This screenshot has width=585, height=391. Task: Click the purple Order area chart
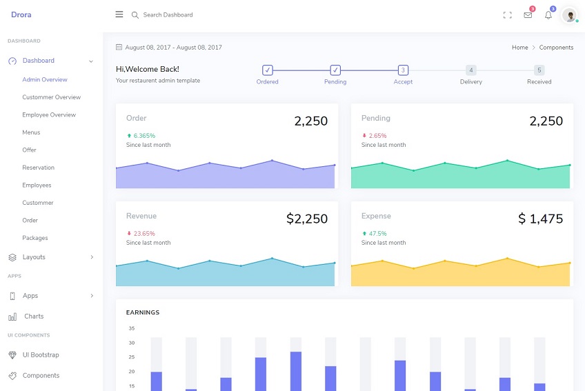(226, 174)
